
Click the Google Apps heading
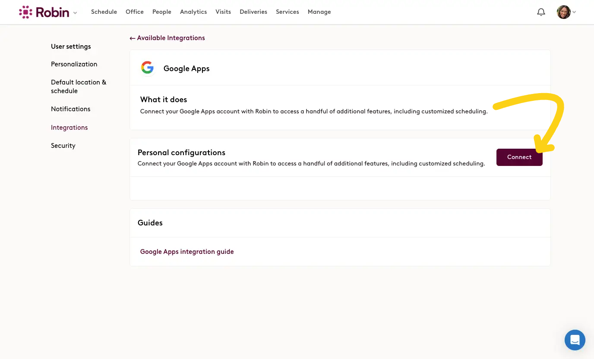coord(186,69)
